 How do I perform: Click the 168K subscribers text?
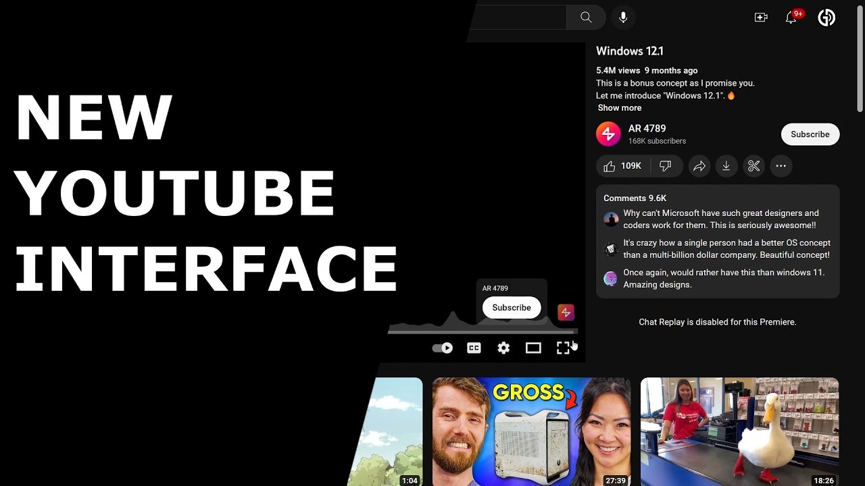point(657,141)
